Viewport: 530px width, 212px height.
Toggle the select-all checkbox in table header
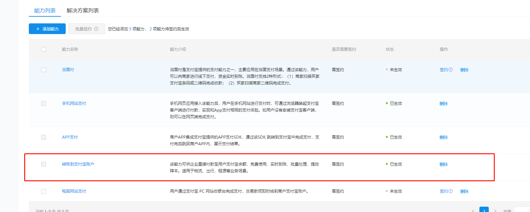[44, 49]
